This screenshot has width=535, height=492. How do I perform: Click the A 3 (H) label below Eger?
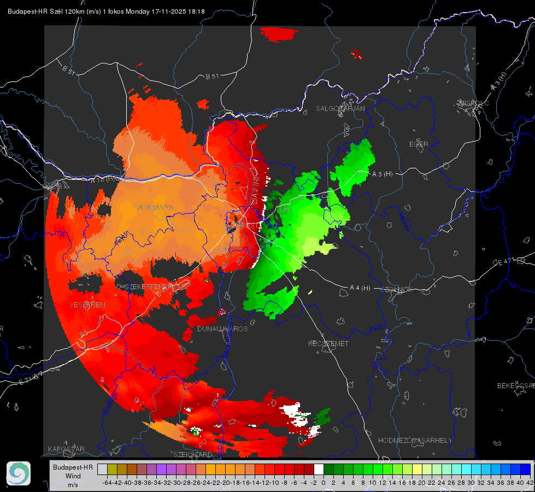382,174
